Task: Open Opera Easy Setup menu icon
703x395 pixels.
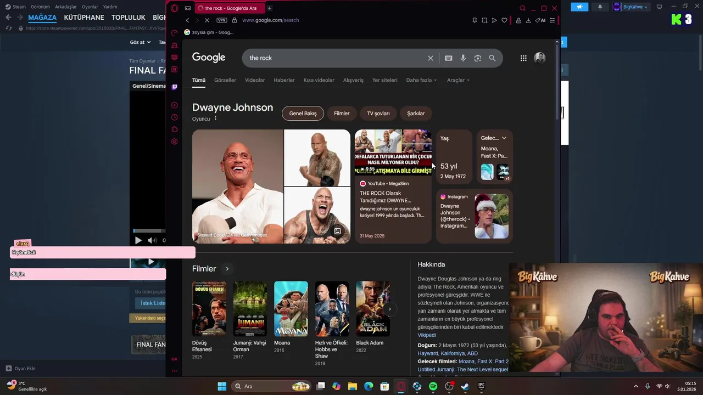Action: (x=552, y=20)
